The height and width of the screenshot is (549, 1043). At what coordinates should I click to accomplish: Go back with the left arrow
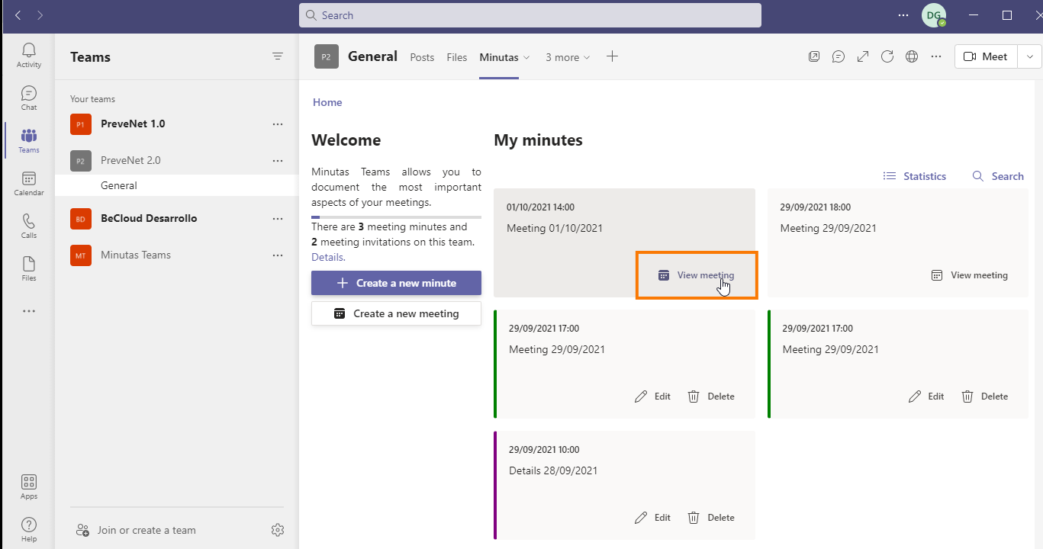click(x=18, y=15)
